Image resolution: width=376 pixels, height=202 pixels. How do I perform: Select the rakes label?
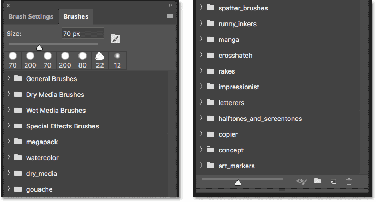(x=227, y=71)
